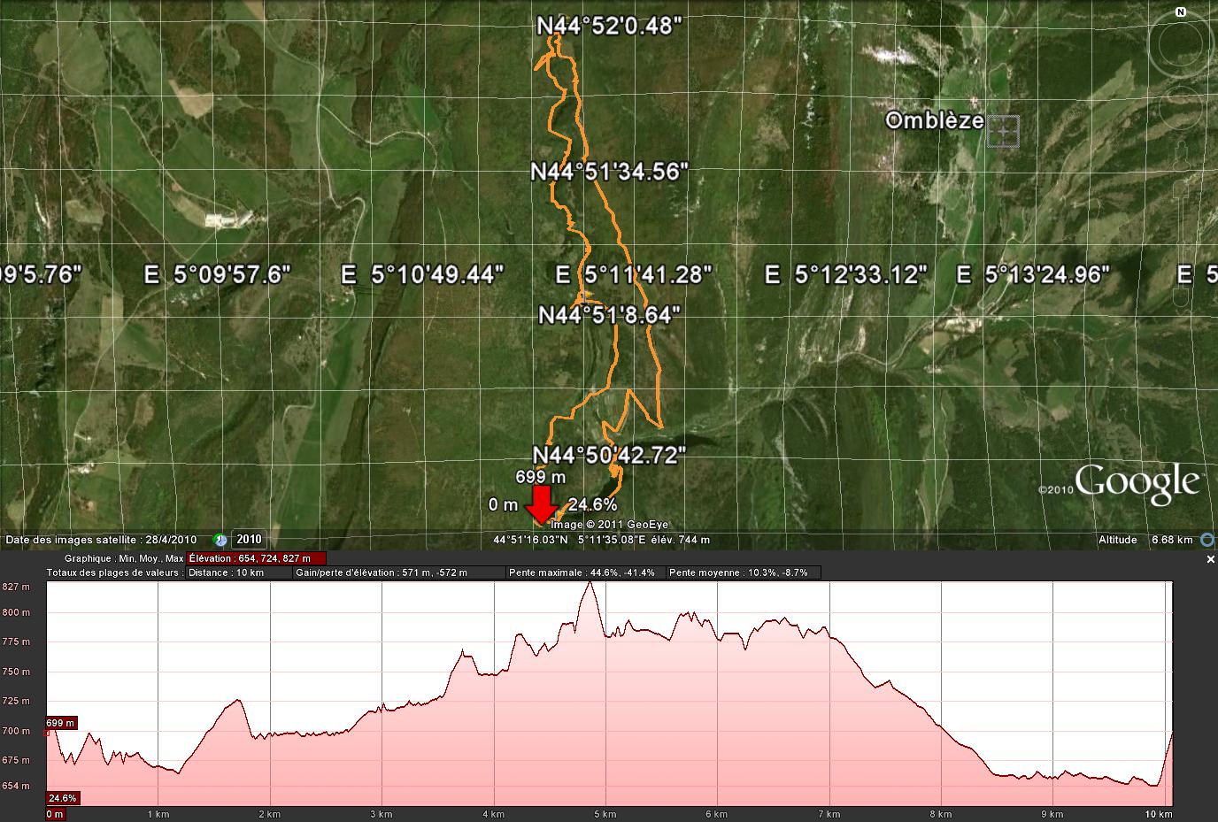Click the streaming status indicator near 6.68 km
The height and width of the screenshot is (822, 1218).
pos(1206,539)
